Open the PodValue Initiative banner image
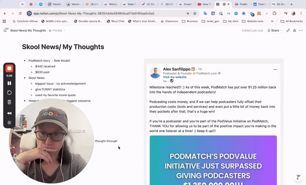This screenshot has height=185, width=306. click(213, 160)
